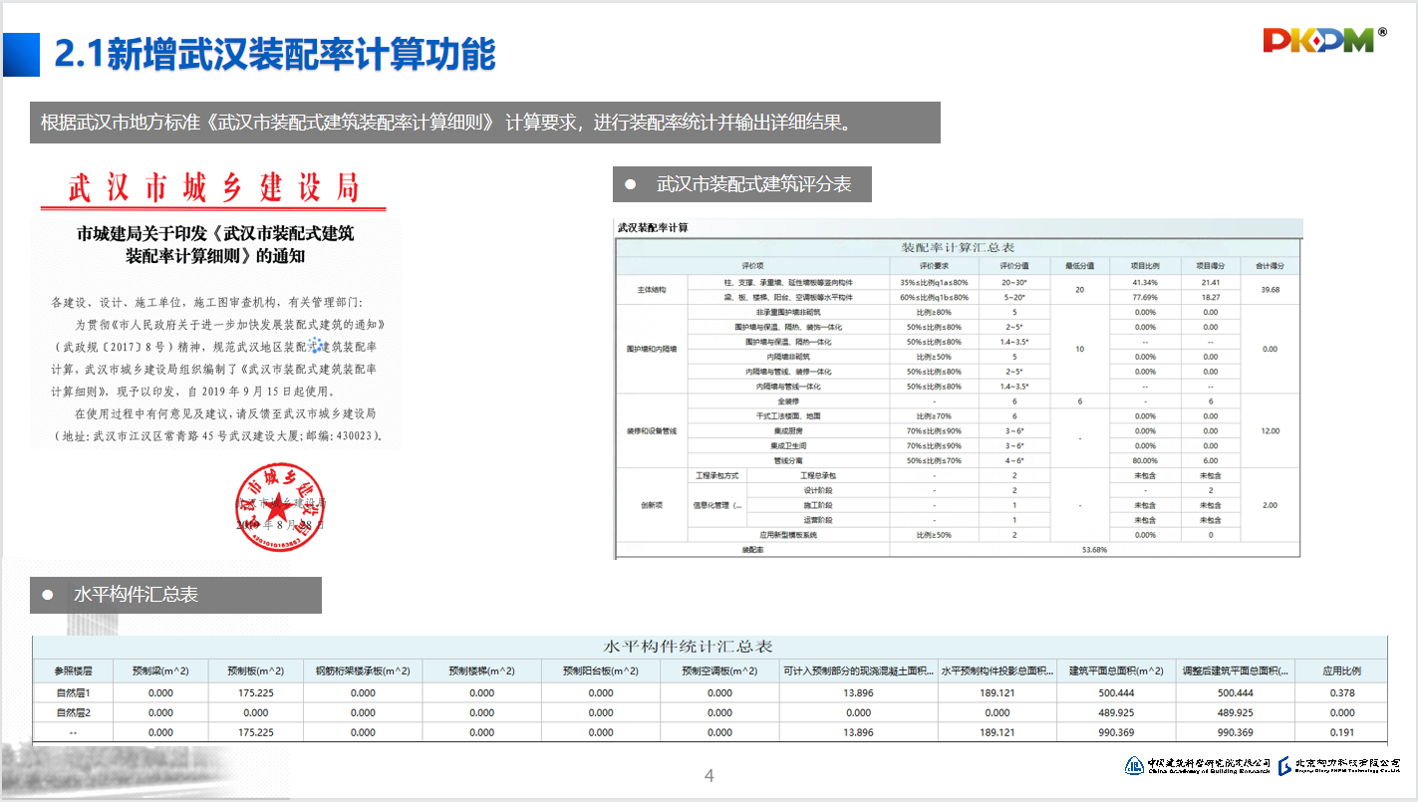
Task: Select the 管线分离 item cell
Action: [788, 460]
